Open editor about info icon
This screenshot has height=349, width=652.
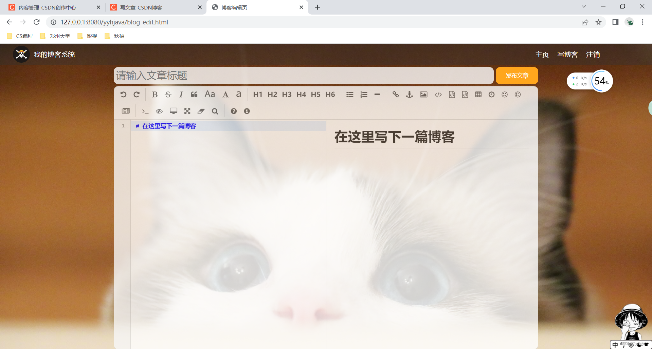247,111
